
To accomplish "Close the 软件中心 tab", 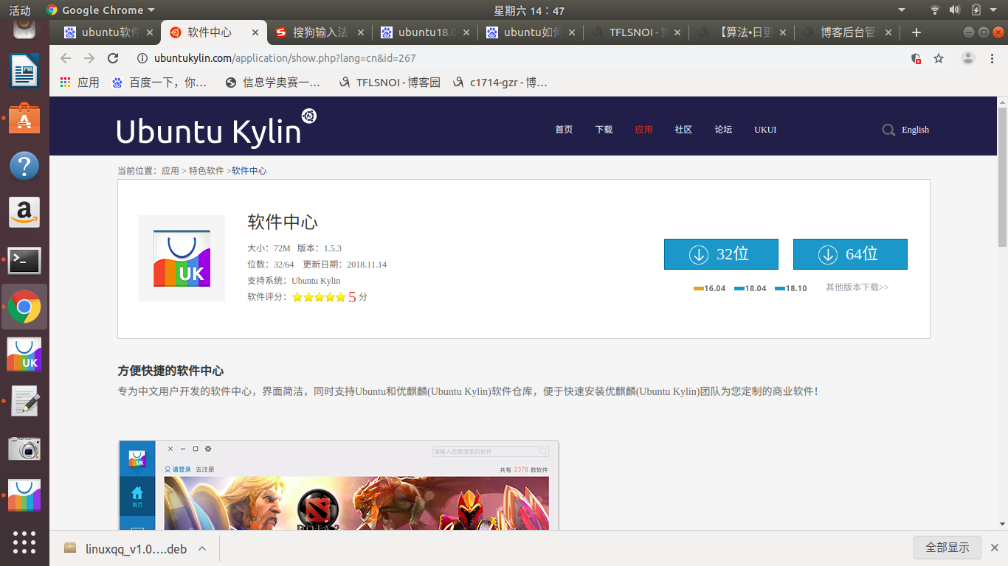I will [x=255, y=32].
